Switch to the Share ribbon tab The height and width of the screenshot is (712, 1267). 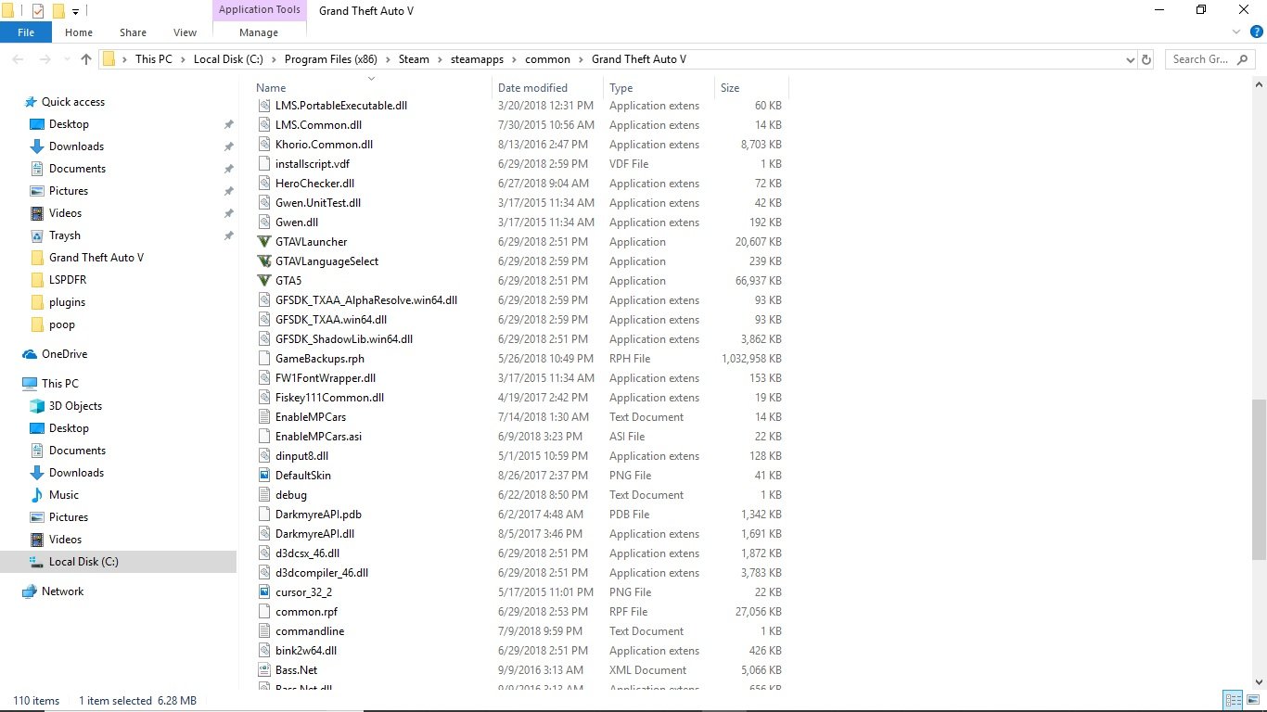pyautogui.click(x=133, y=32)
